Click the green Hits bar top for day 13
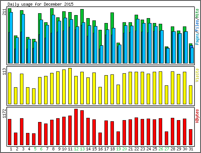 click(82, 16)
